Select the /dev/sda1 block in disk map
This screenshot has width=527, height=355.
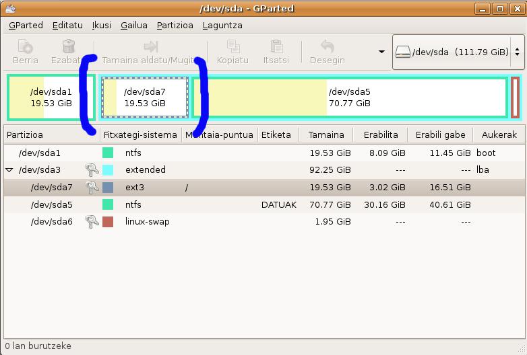pyautogui.click(x=51, y=97)
